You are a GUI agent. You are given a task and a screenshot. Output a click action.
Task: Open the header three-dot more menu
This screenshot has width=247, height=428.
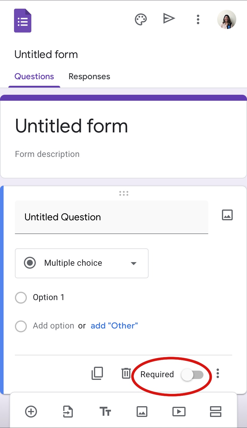pos(198,20)
